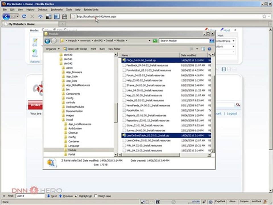Open Explorer help question mark icon
This screenshot has width=273, height=205.
pyautogui.click(x=210, y=49)
